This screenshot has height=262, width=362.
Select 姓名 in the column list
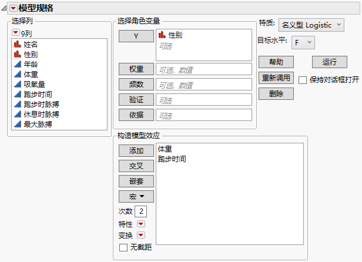pyautogui.click(x=31, y=44)
